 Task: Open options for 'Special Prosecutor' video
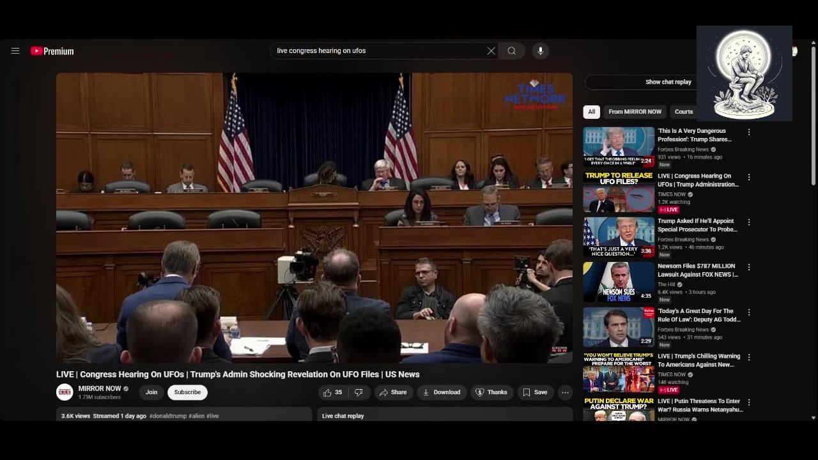(x=749, y=222)
